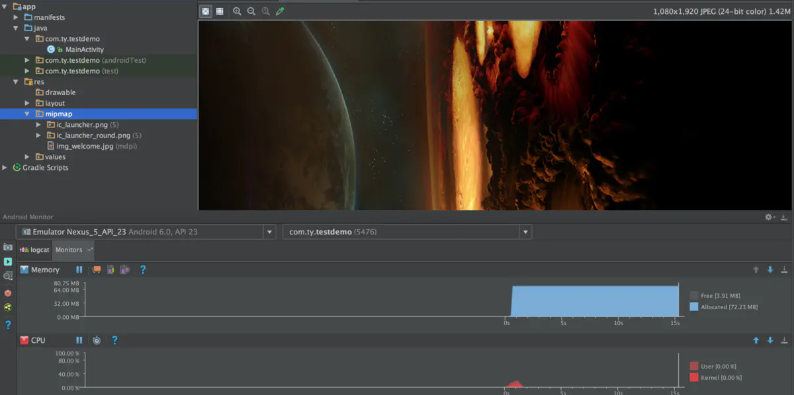Dump the Java heap
The image size is (794, 395).
coord(110,269)
